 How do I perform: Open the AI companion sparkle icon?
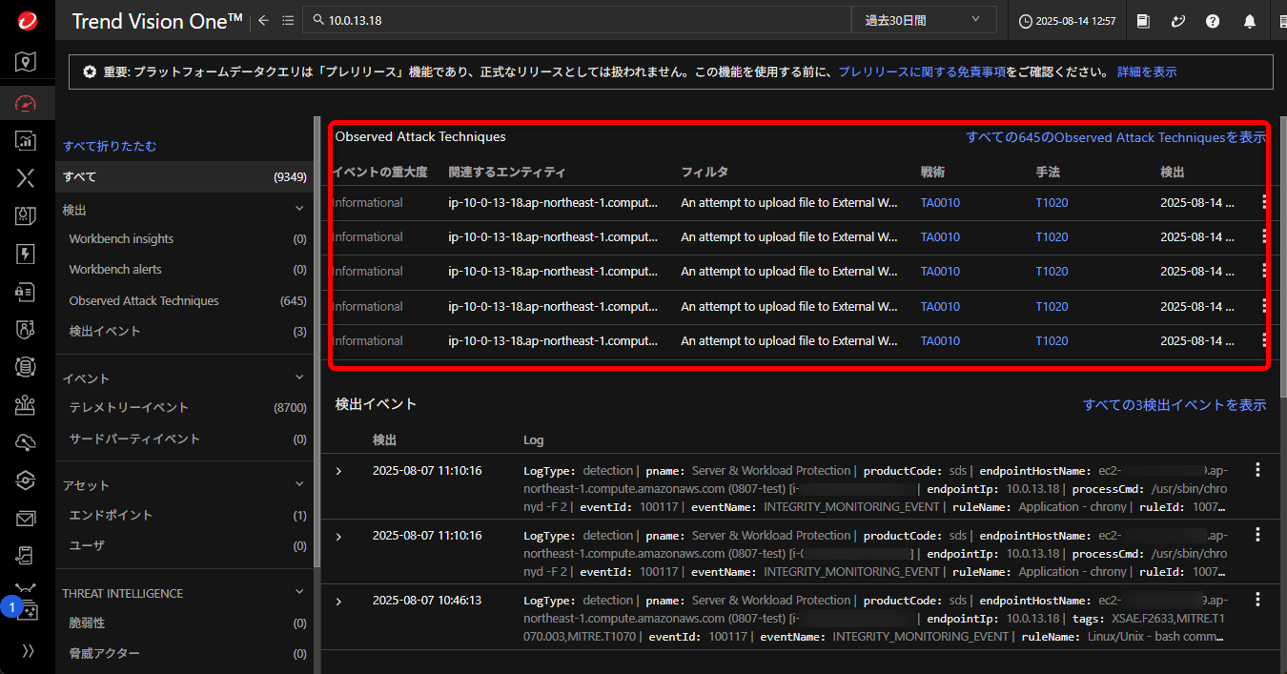pos(1178,20)
